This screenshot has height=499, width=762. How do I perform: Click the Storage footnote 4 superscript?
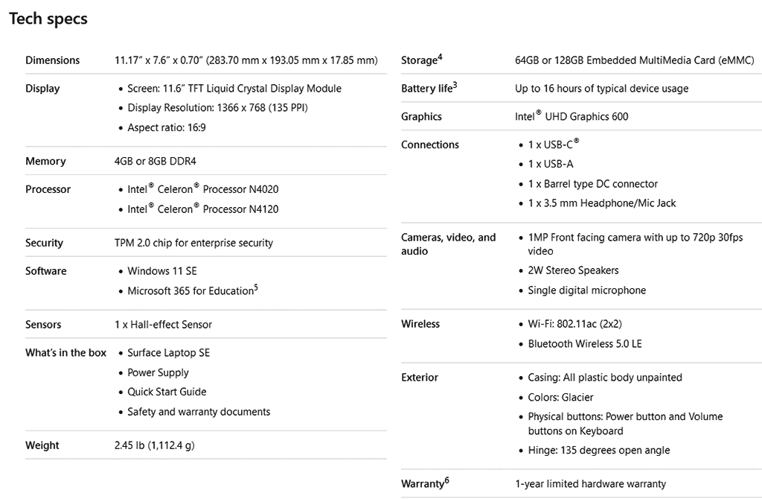tap(440, 57)
